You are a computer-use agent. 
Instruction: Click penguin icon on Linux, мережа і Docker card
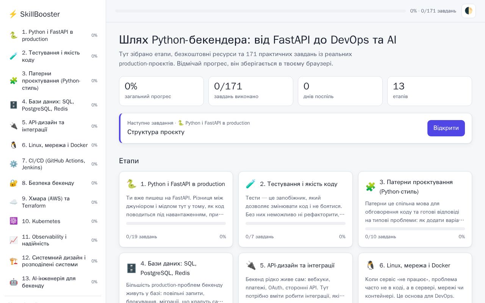click(370, 266)
